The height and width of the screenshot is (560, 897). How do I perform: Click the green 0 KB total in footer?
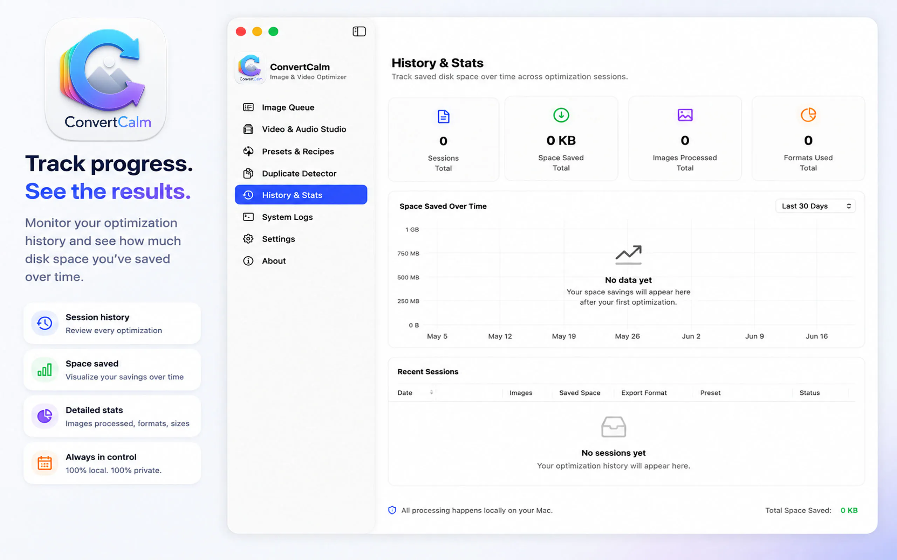849,510
